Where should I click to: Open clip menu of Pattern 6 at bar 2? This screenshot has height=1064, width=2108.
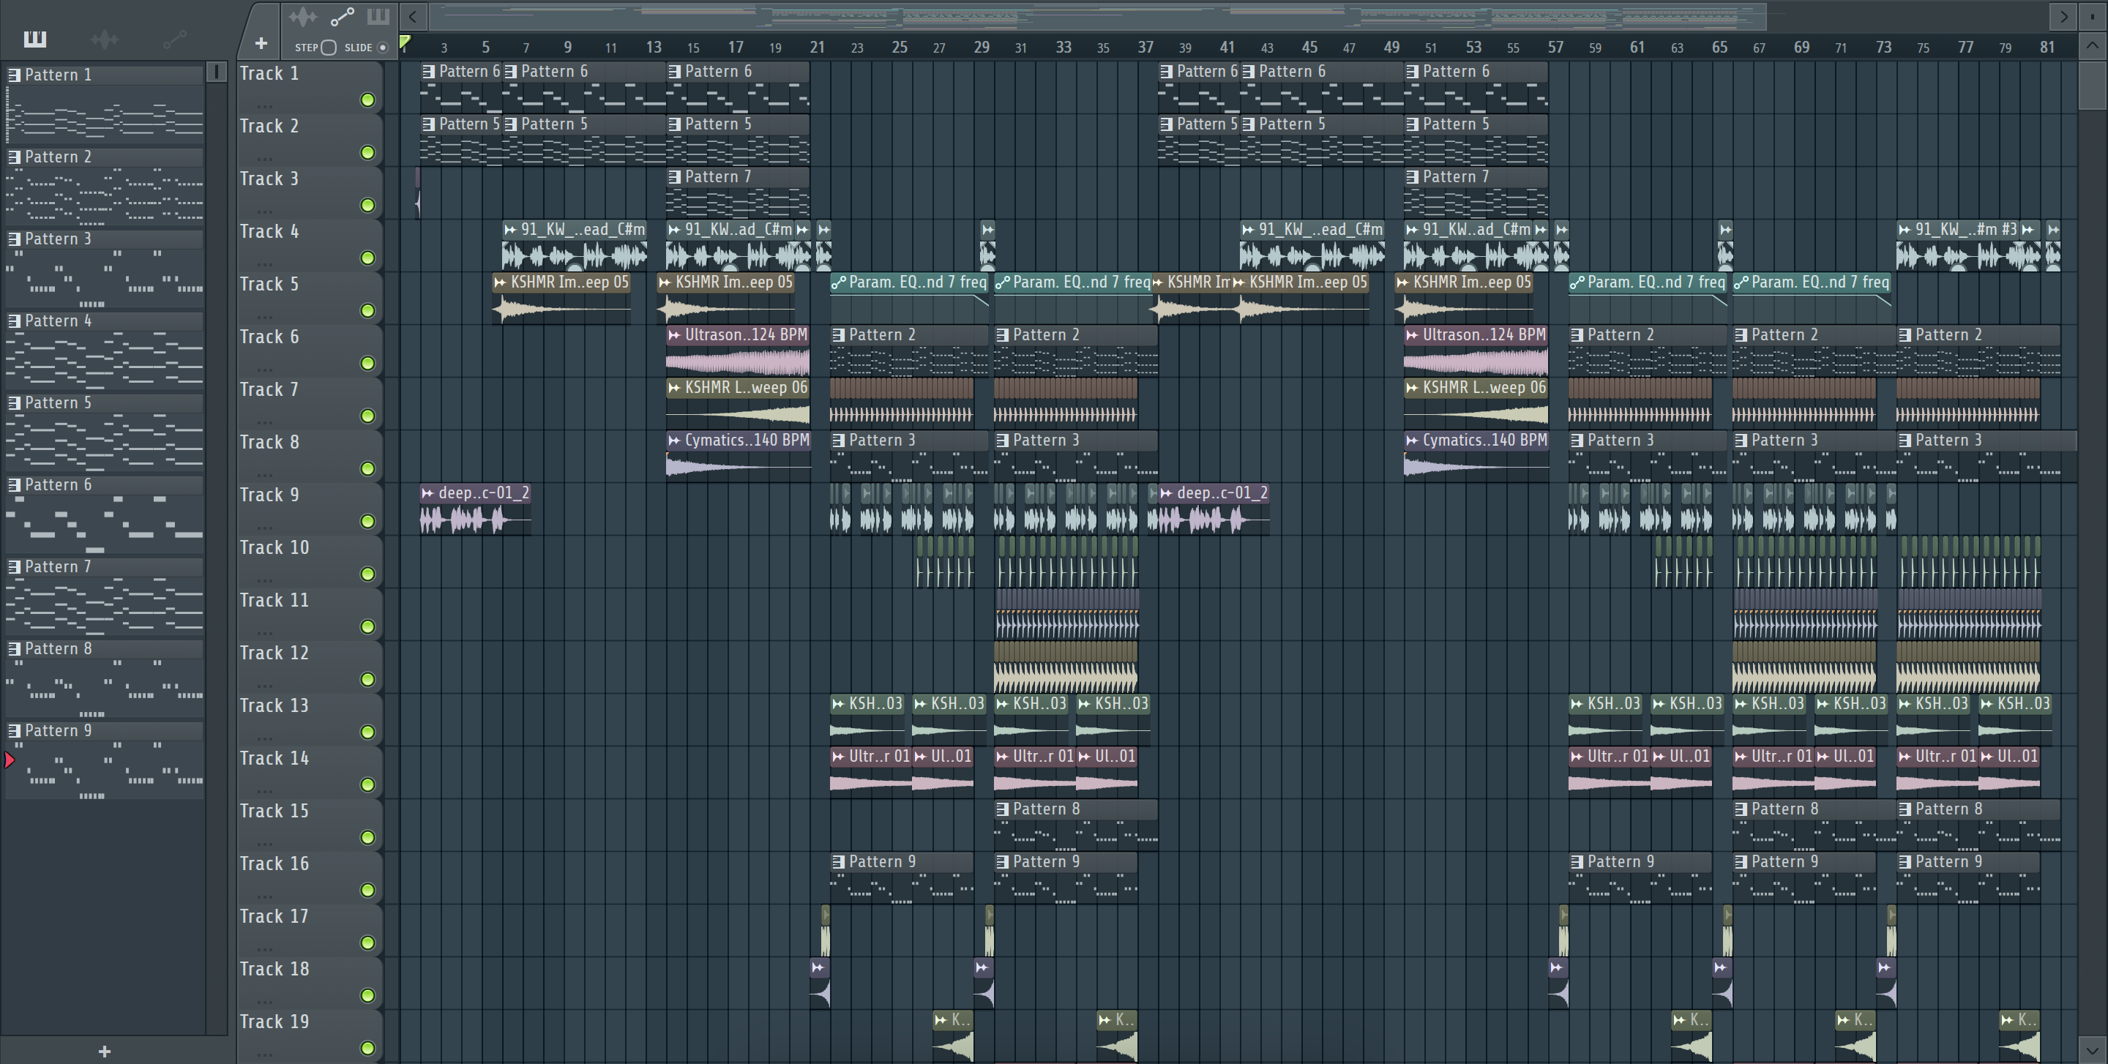(428, 71)
